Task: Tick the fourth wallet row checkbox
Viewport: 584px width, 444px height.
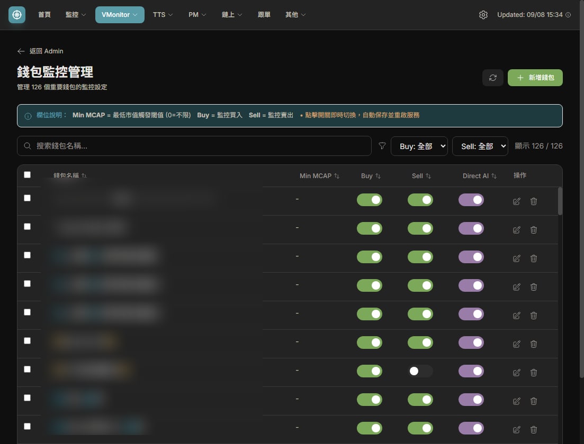Action: pyautogui.click(x=27, y=283)
